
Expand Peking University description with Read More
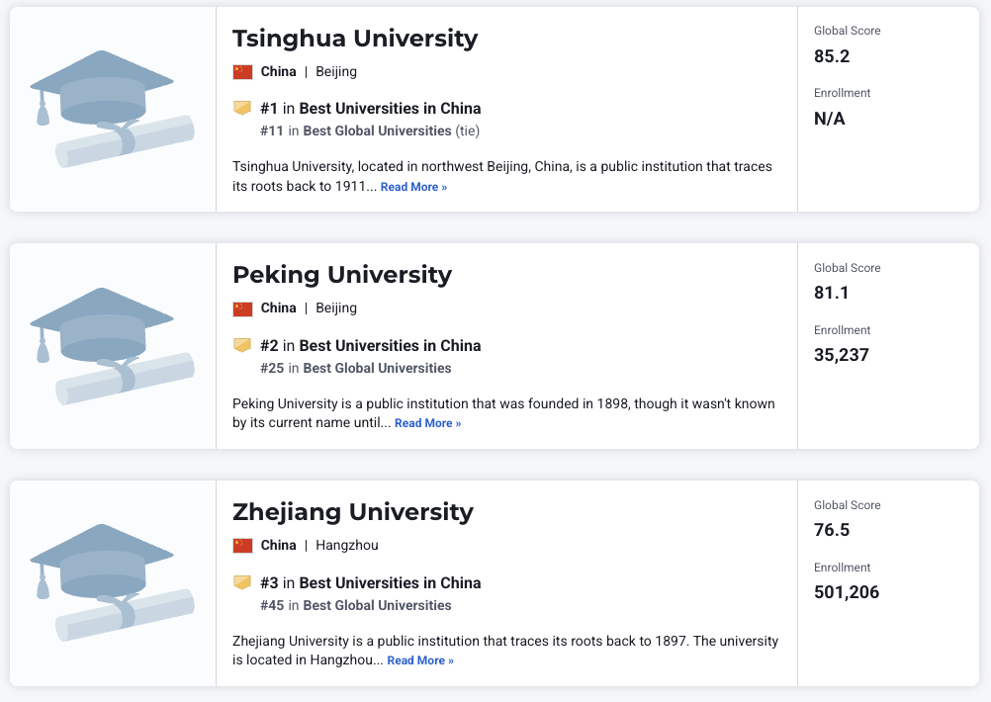pos(427,423)
